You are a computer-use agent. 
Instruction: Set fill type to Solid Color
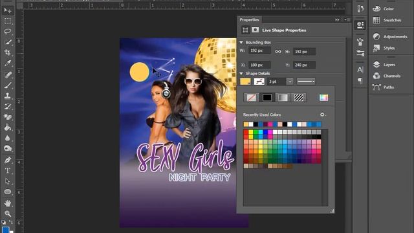[267, 98]
